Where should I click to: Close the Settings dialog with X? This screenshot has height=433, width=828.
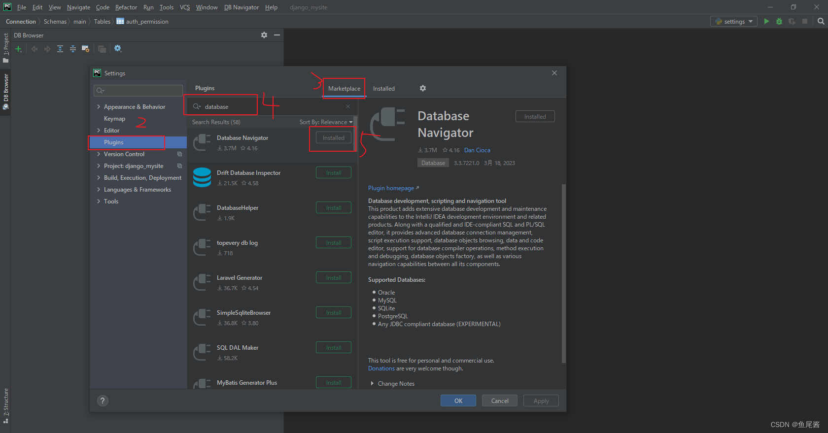(554, 73)
